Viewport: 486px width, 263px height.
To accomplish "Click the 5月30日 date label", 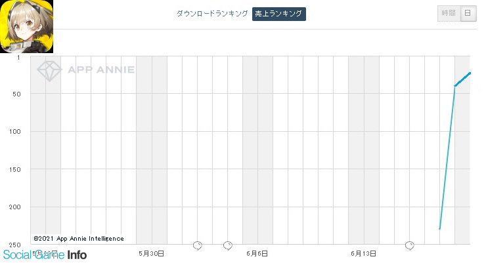I will pyautogui.click(x=151, y=254).
